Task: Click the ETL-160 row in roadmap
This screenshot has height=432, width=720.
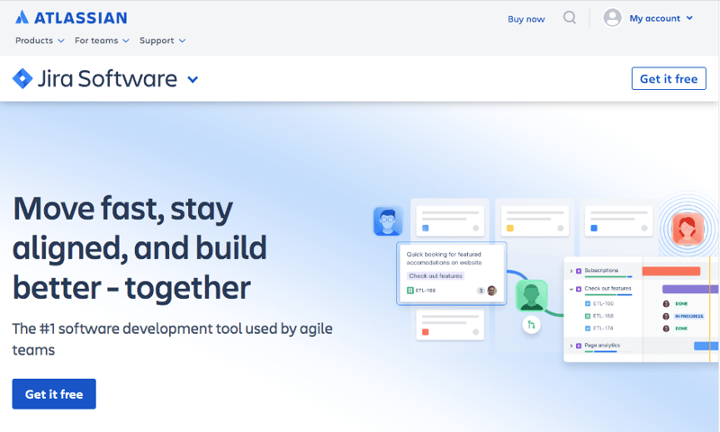Action: (x=599, y=303)
